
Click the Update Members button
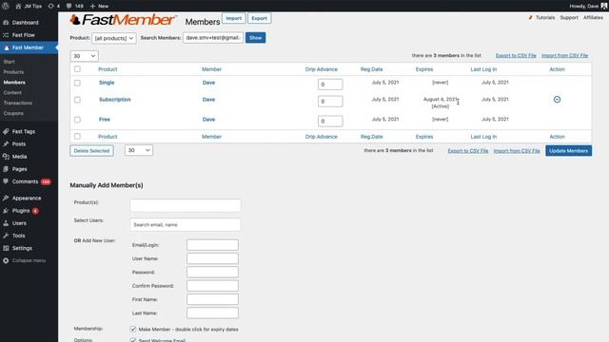[569, 151]
